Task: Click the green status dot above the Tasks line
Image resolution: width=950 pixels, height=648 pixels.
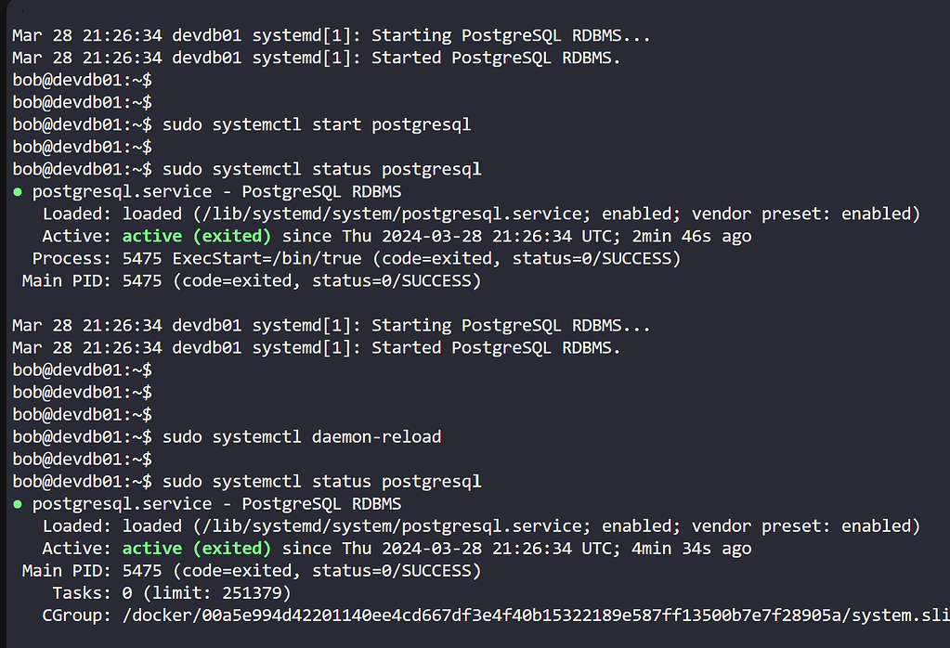Action: pos(19,504)
